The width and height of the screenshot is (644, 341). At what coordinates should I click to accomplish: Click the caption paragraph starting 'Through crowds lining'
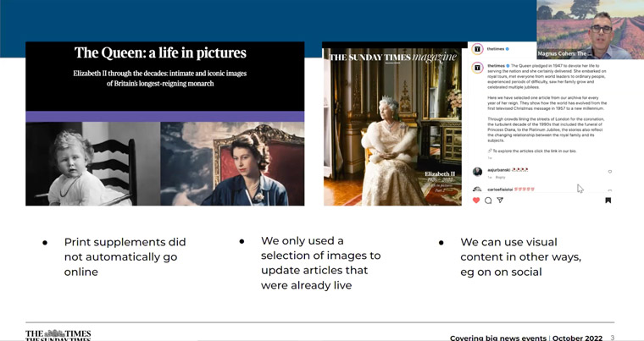[x=547, y=129]
